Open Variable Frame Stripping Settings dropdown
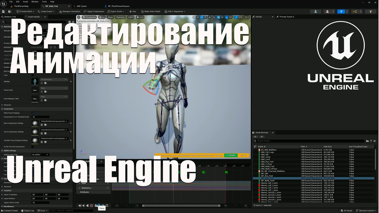Screen dimensions: 379x213 click(54, 138)
